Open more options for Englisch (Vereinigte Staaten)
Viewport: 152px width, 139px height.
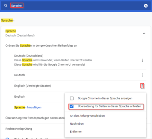142,86
